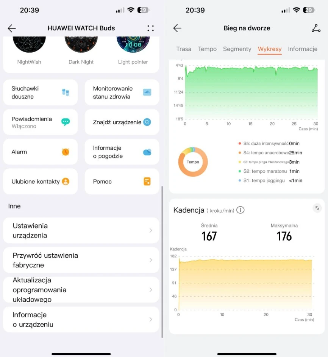The width and height of the screenshot is (328, 357).
Task: Open Monitorowanie stanu zdrowia
Action: [122, 92]
